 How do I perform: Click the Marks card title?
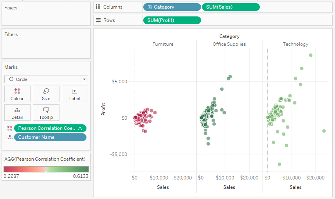click(11, 67)
